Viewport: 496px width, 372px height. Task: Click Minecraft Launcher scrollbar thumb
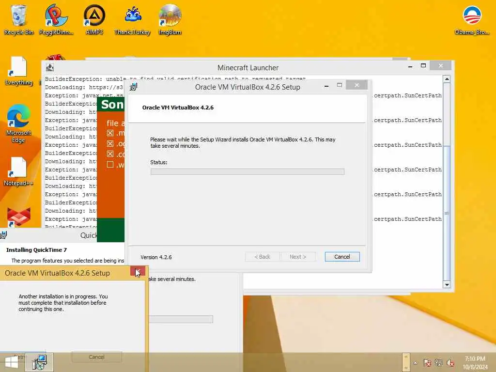coord(446,214)
